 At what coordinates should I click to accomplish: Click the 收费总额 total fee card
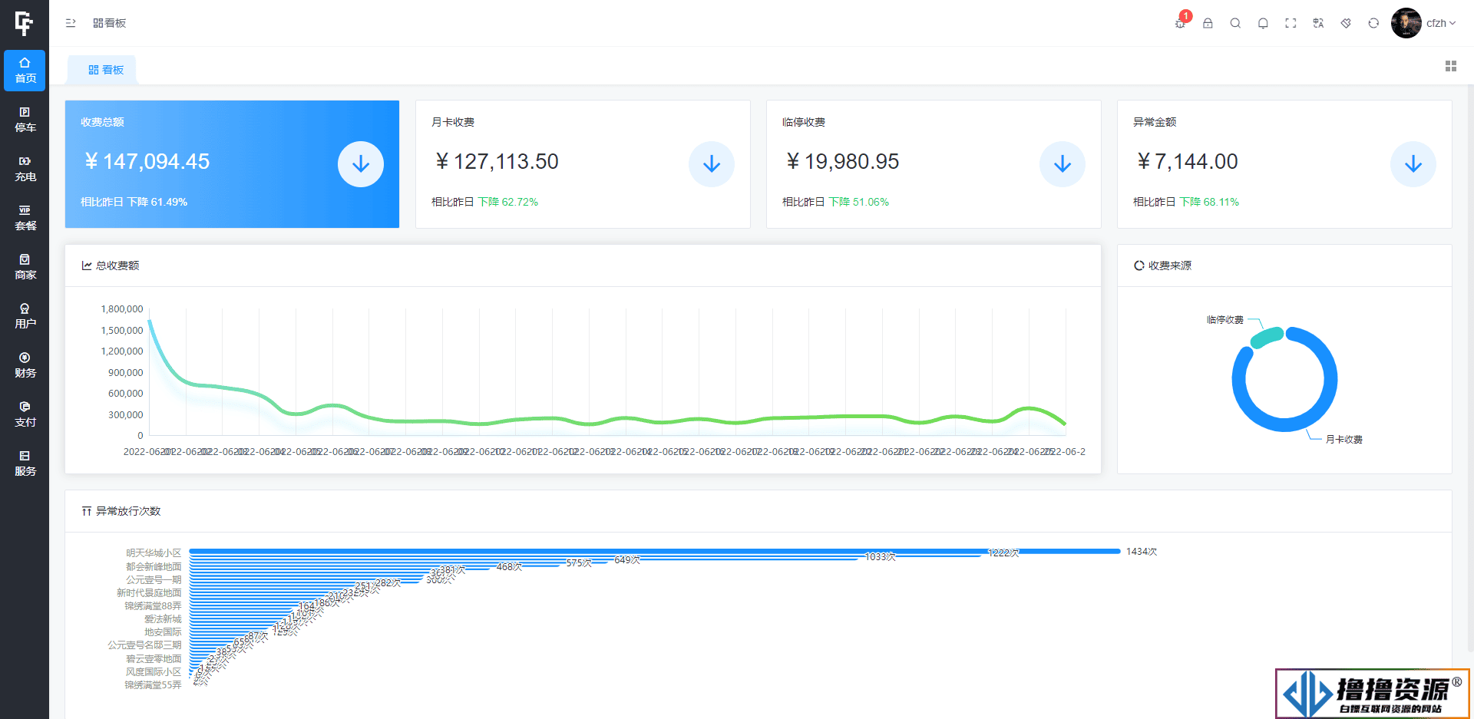[232, 164]
